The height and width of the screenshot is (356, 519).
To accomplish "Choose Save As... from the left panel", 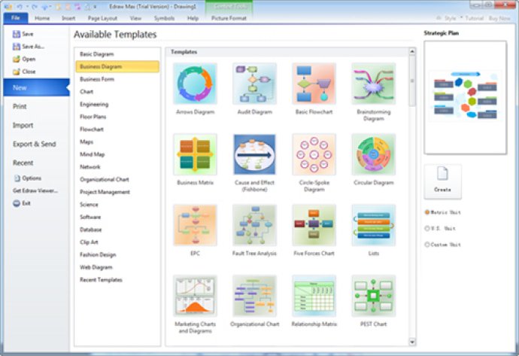I will [29, 47].
